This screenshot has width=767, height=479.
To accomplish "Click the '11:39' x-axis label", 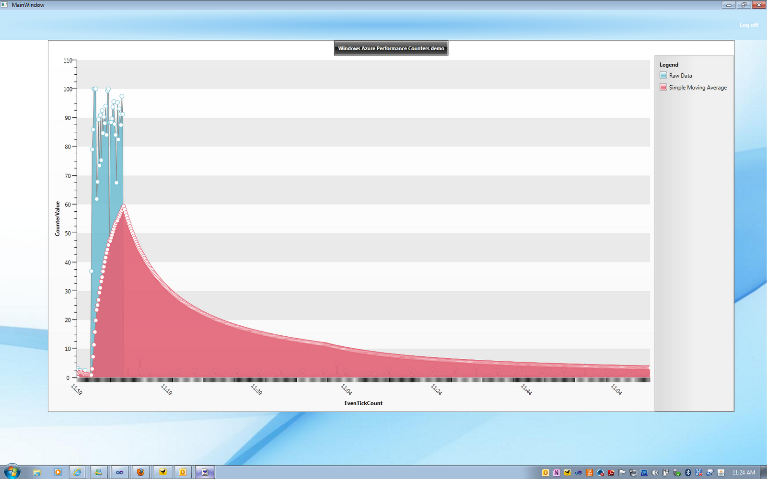I will click(x=256, y=389).
